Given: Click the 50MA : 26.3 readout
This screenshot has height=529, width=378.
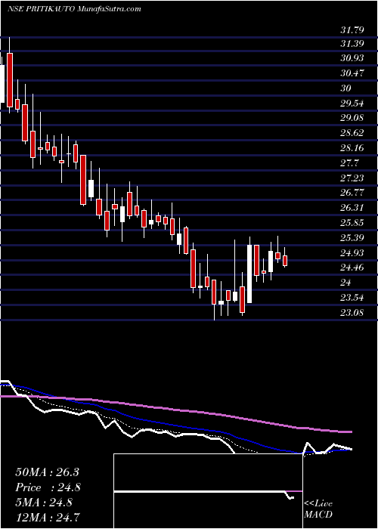Looking at the screenshot, I should tap(47, 472).
